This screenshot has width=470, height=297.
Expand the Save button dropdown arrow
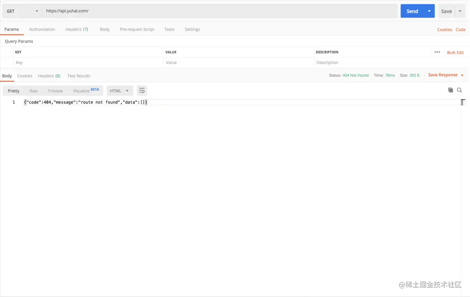point(460,11)
